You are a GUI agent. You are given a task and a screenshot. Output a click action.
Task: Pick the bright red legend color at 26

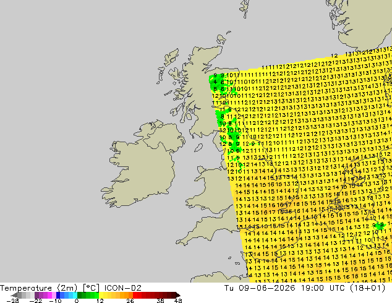tap(135, 295)
